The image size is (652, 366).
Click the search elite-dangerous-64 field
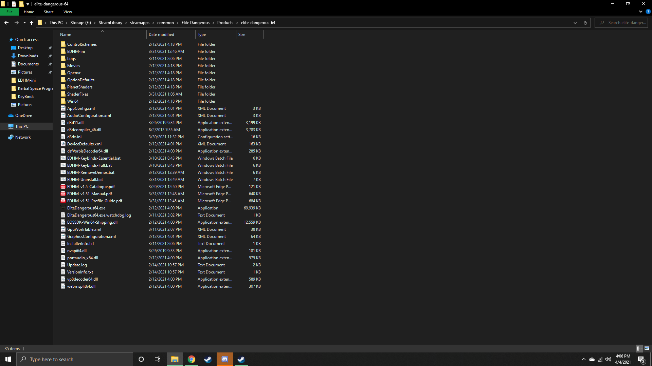pyautogui.click(x=621, y=23)
